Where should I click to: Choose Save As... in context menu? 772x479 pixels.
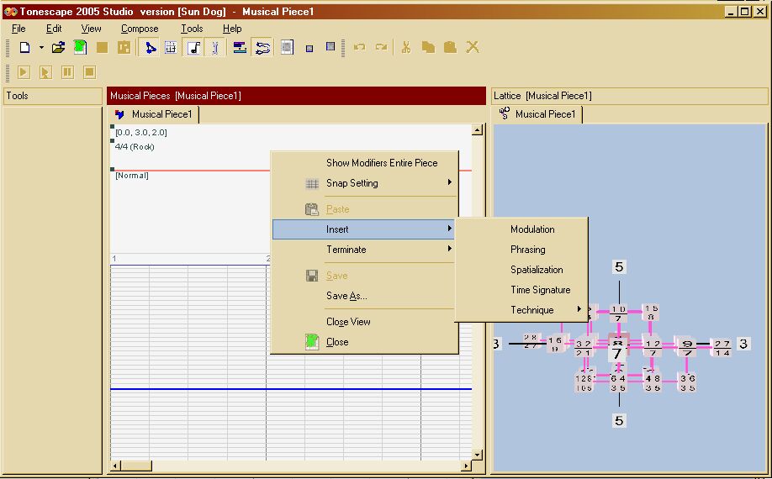346,296
